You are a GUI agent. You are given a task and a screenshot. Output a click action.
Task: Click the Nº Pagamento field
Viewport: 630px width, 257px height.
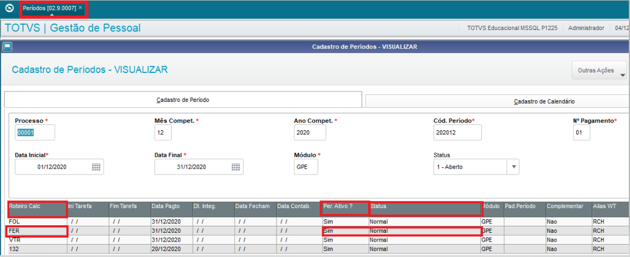click(582, 133)
